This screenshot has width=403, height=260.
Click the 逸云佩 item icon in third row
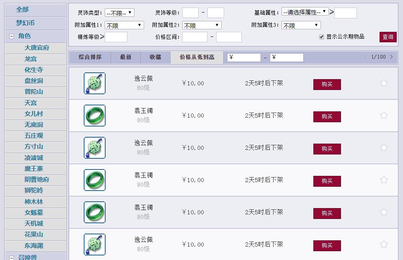[94, 147]
